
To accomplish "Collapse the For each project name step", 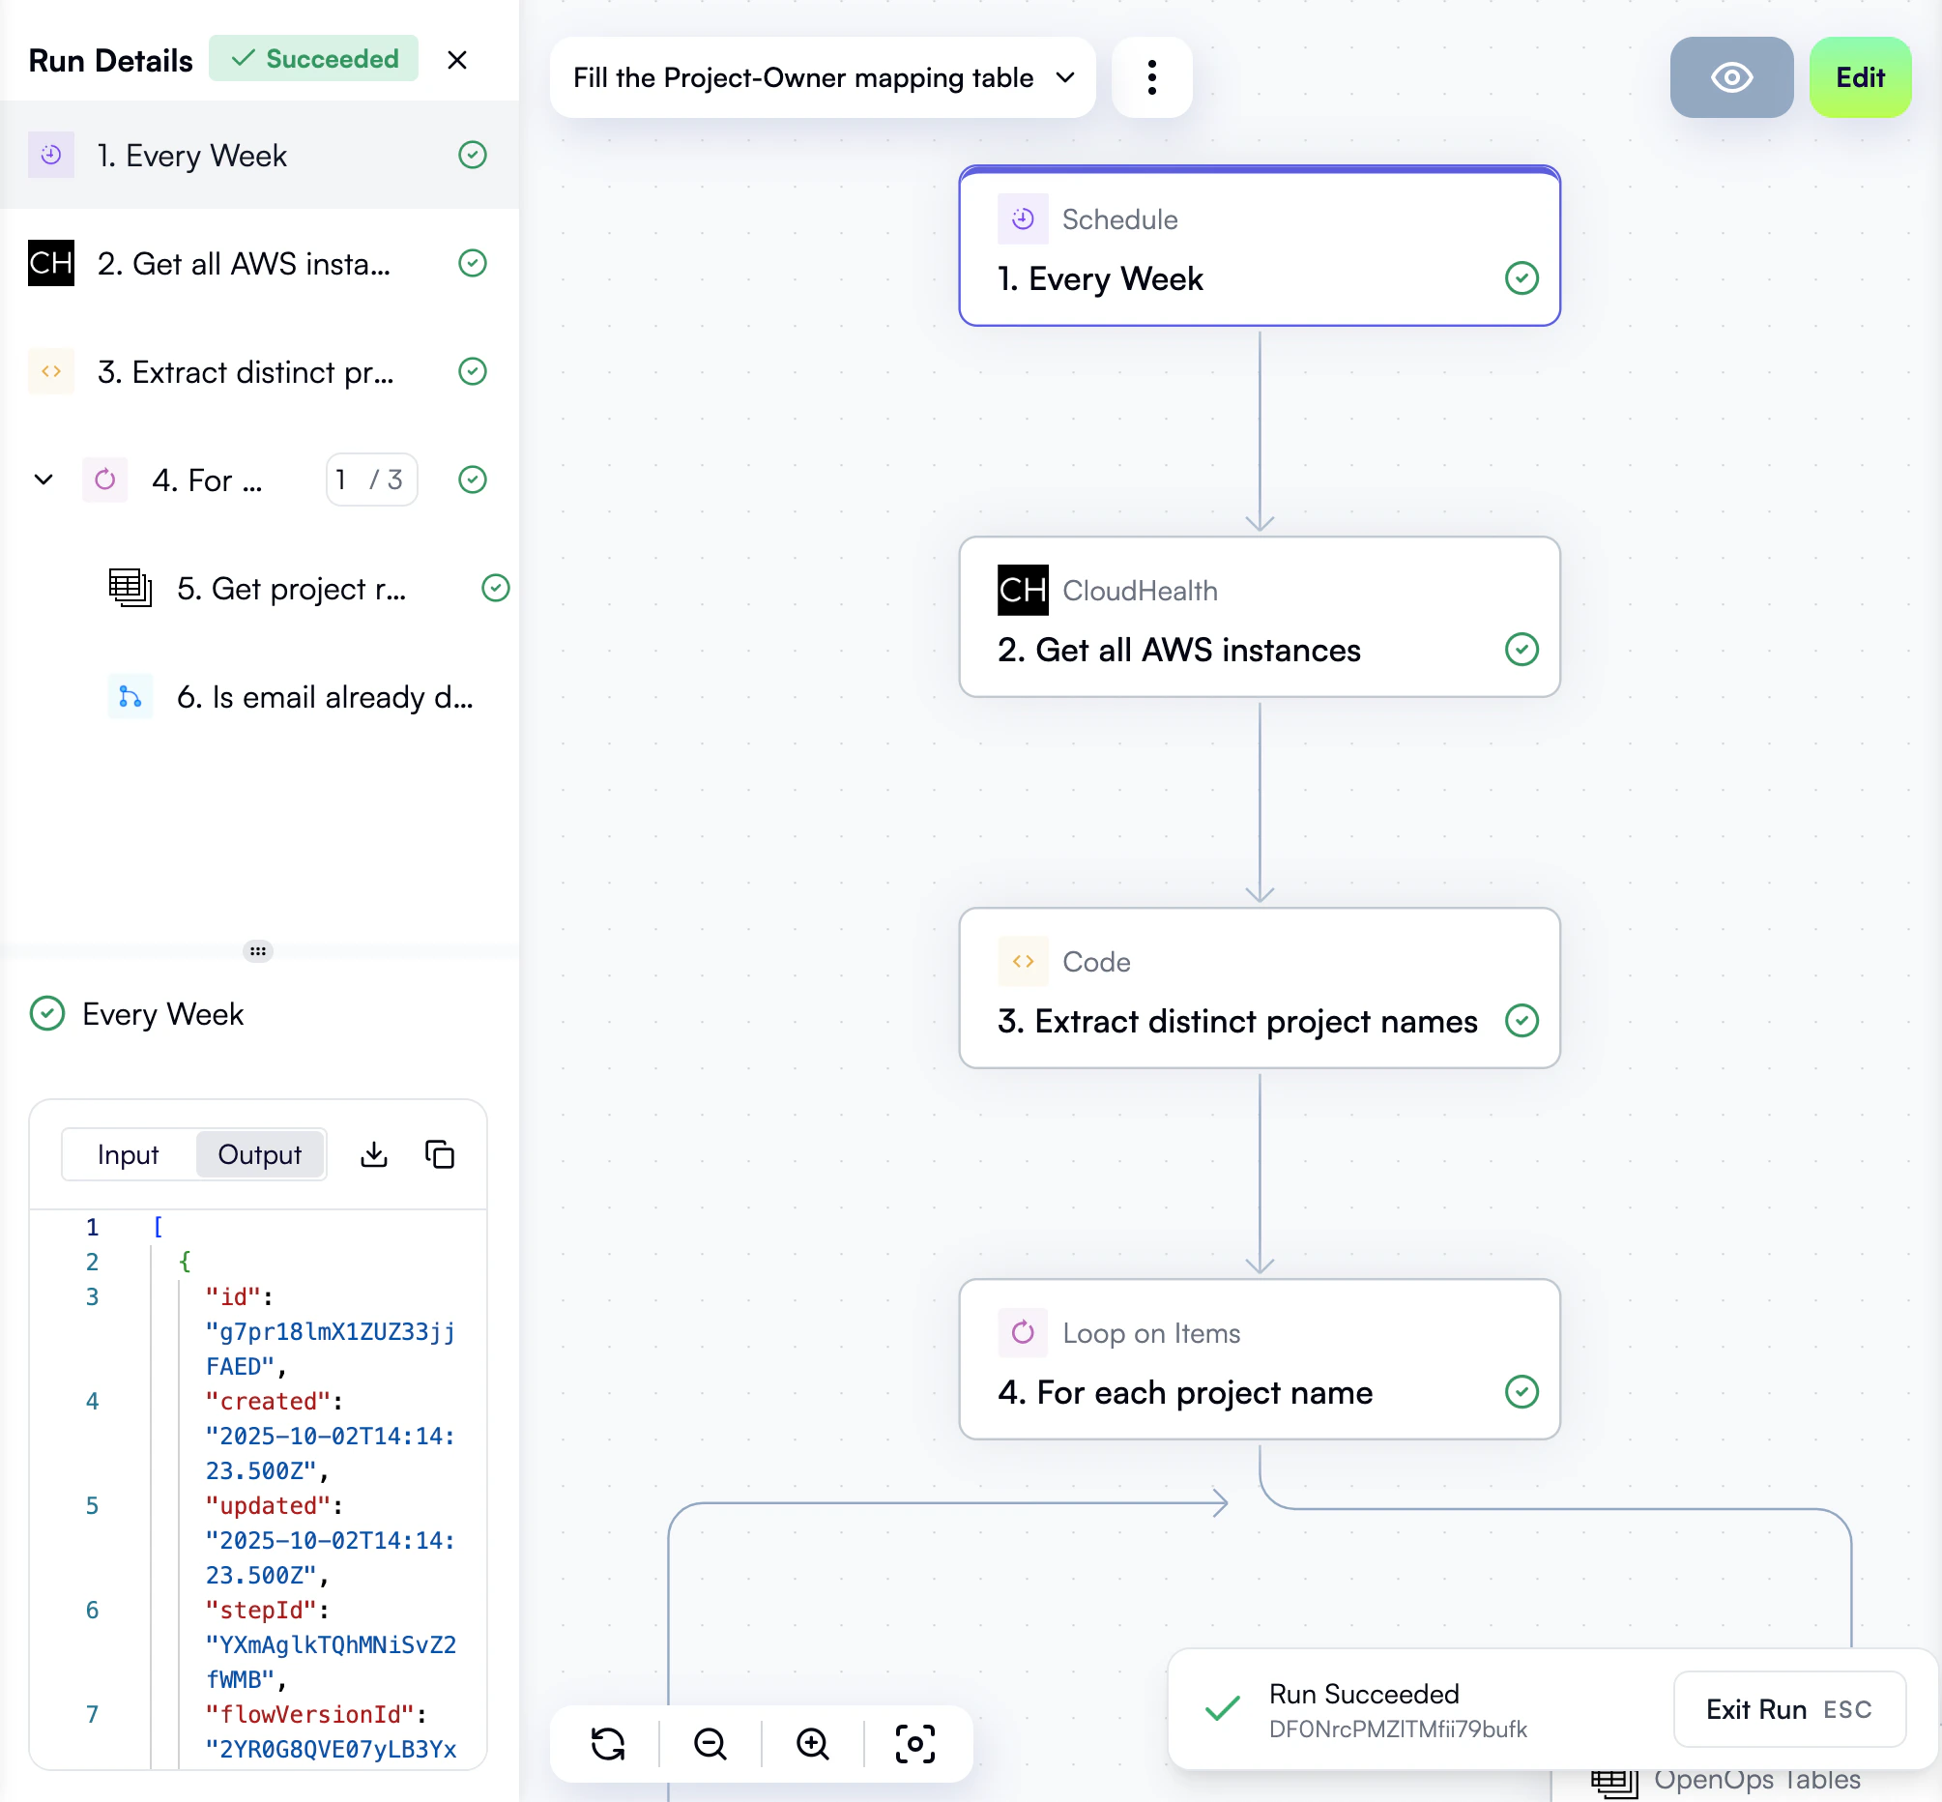I will pos(43,480).
